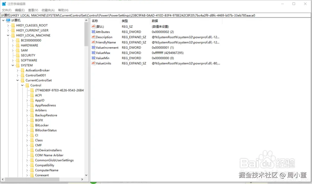Viewport: 312px width, 184px height.
Task: Select the Conexant key
Action: pos(42,175)
